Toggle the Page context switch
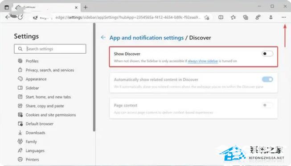This screenshot has width=291, height=166. 267,105
